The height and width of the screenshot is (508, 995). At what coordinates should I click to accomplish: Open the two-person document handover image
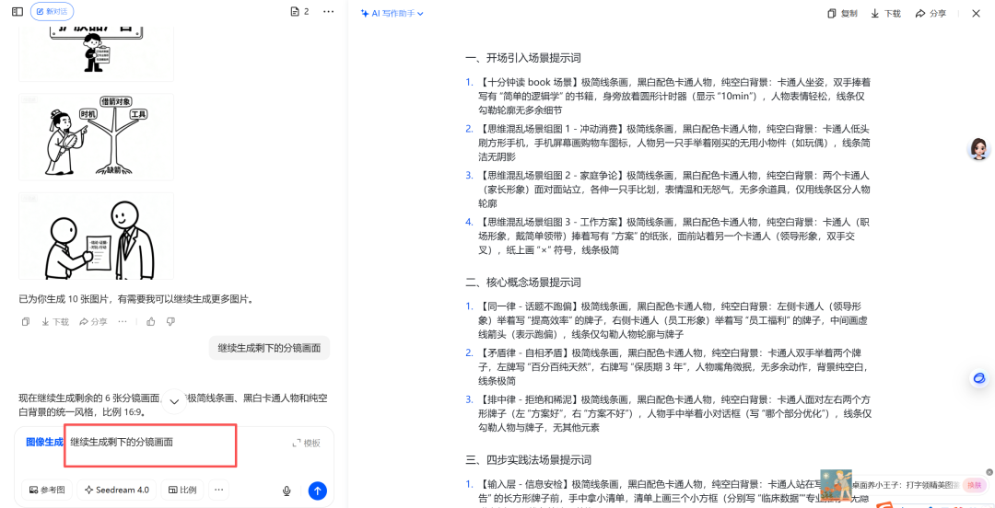tap(96, 236)
